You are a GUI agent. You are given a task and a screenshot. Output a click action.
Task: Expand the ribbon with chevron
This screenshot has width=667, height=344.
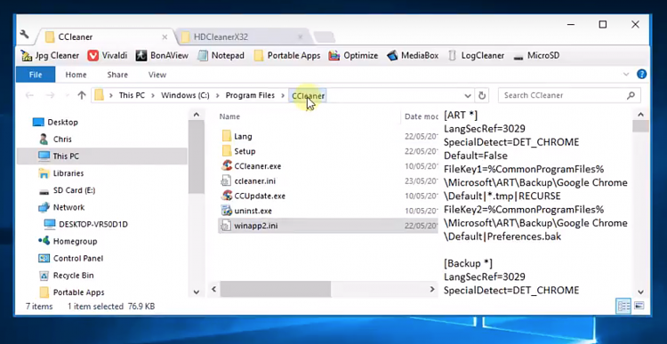coord(626,75)
